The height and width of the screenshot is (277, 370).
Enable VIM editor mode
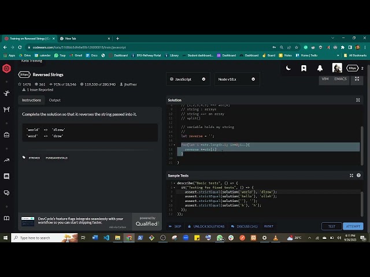[x=325, y=79]
